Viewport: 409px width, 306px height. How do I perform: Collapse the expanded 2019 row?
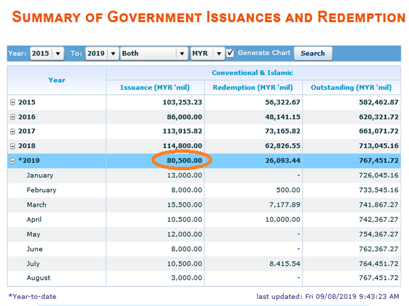coord(13,161)
